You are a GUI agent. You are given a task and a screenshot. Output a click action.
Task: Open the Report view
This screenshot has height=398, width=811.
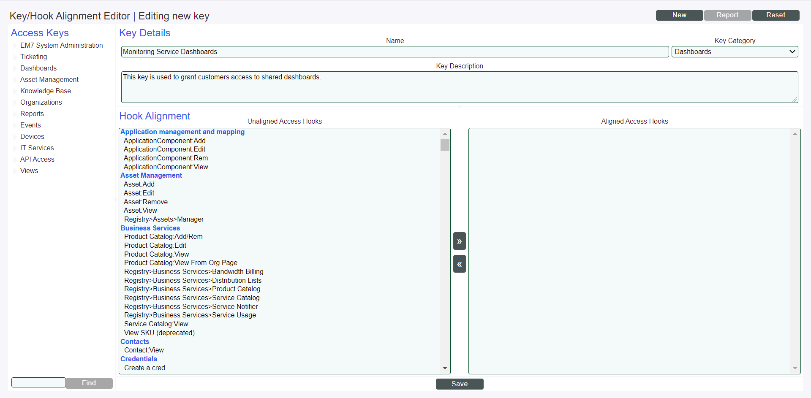point(727,15)
